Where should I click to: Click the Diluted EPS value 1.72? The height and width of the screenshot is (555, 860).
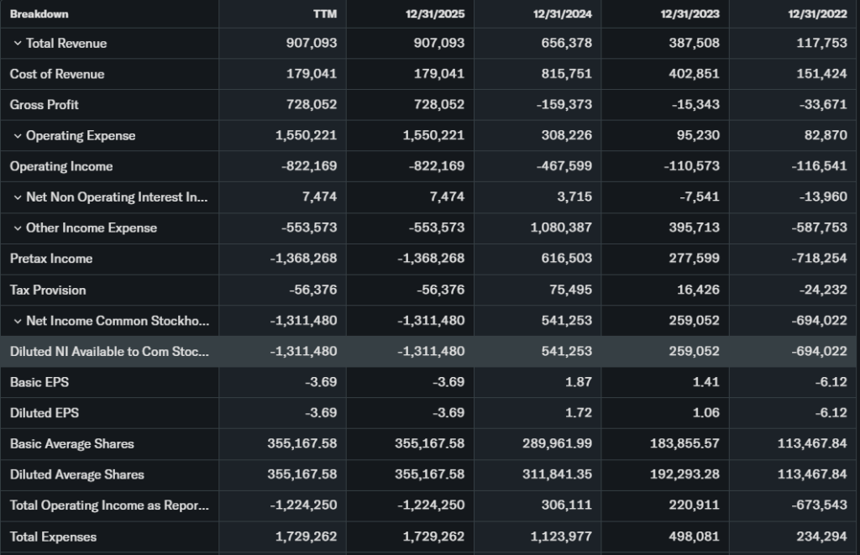579,413
